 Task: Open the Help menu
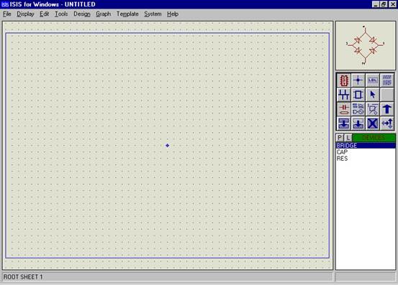tap(173, 14)
